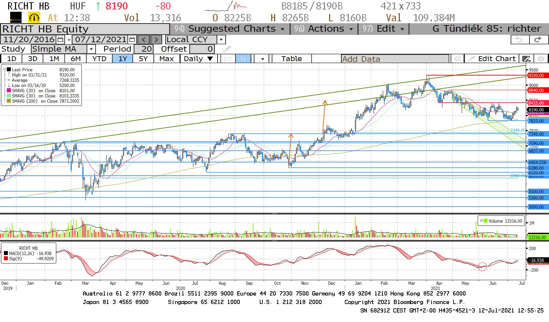Click the chart statistics panel icon

click(526, 59)
